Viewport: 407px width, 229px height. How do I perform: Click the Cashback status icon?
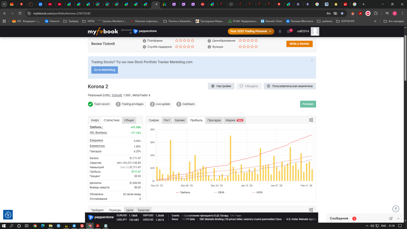point(179,104)
